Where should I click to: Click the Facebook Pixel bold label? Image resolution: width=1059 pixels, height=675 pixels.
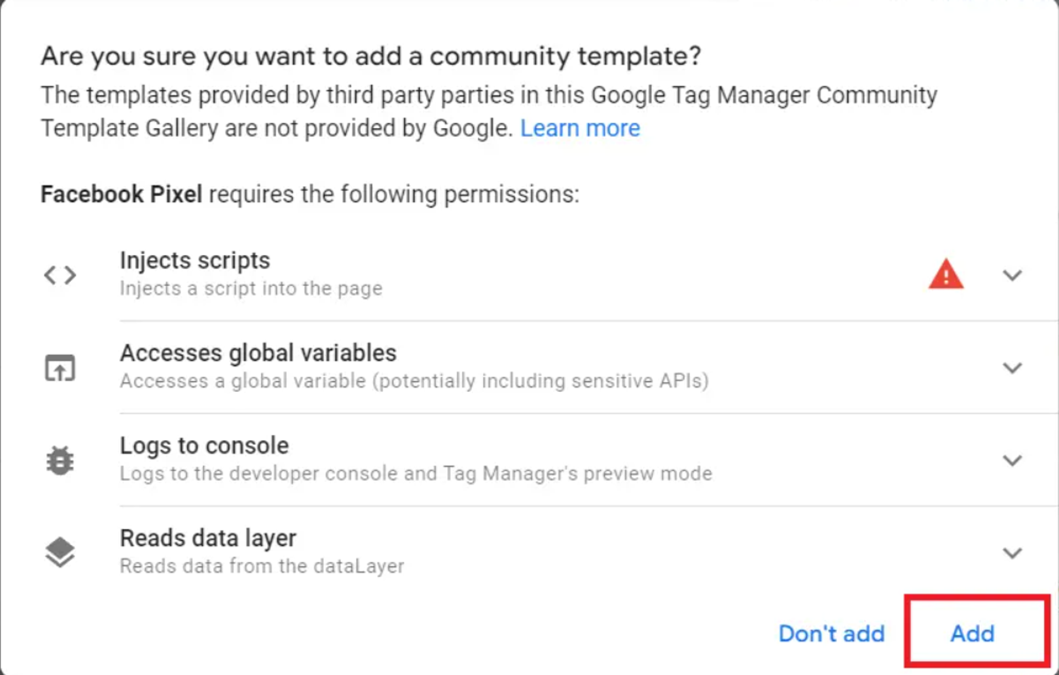coord(121,194)
